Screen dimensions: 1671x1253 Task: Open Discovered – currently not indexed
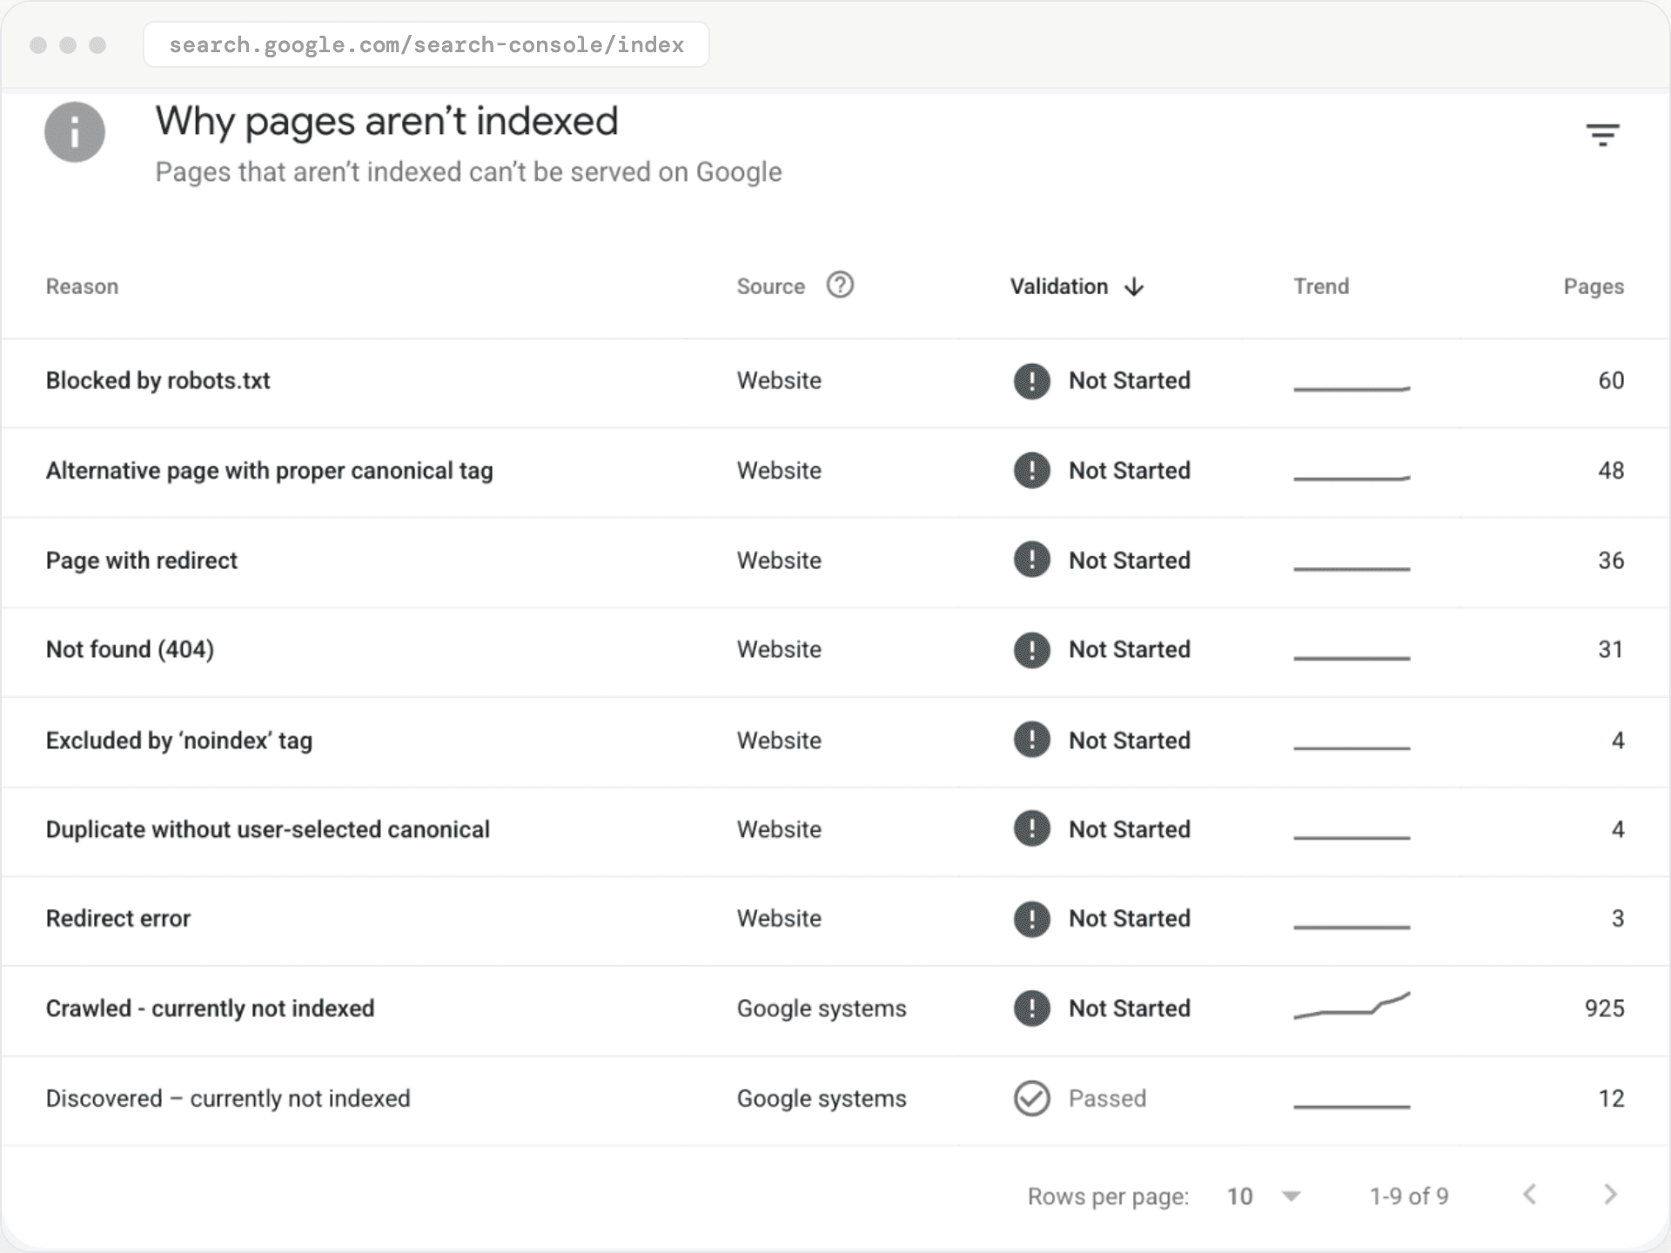(227, 1098)
